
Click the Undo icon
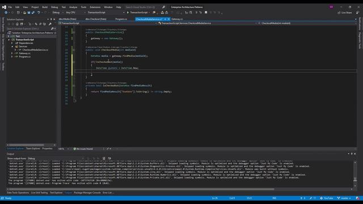39,12
